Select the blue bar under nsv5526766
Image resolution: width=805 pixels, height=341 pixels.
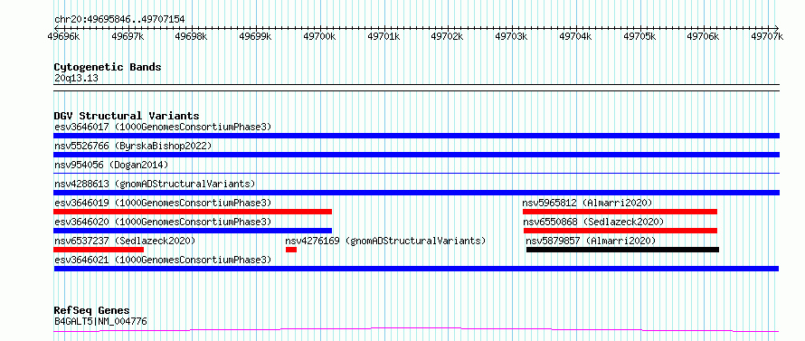[416, 155]
